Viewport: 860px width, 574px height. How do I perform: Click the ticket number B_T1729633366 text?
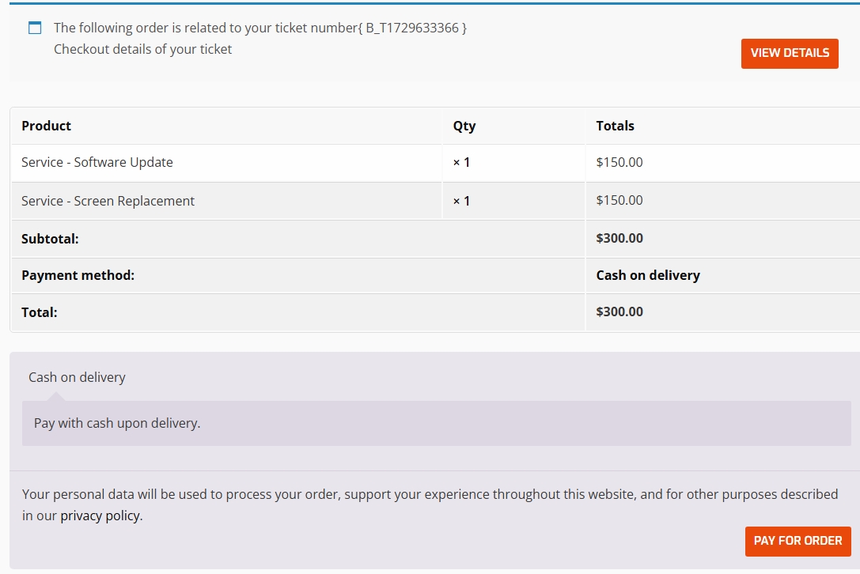pyautogui.click(x=412, y=28)
